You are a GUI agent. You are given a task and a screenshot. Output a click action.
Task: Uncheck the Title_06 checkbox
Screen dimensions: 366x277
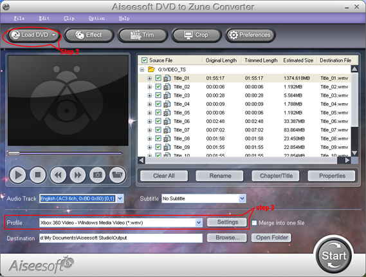(x=158, y=121)
